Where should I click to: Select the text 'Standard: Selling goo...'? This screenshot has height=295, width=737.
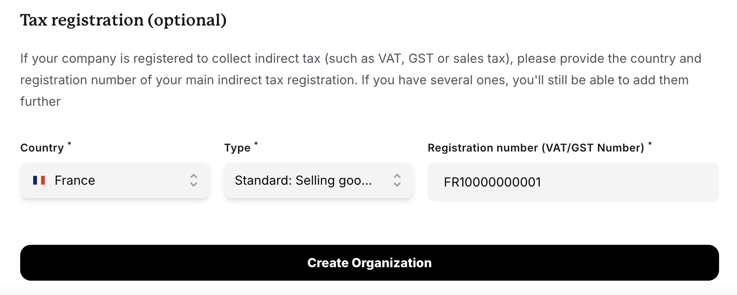[304, 180]
